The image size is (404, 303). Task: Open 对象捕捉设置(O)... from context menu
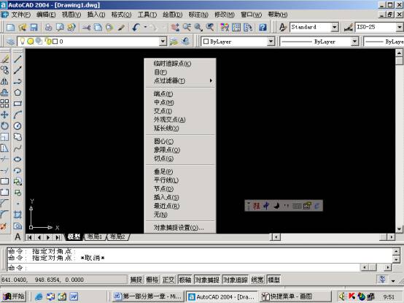[x=180, y=228]
